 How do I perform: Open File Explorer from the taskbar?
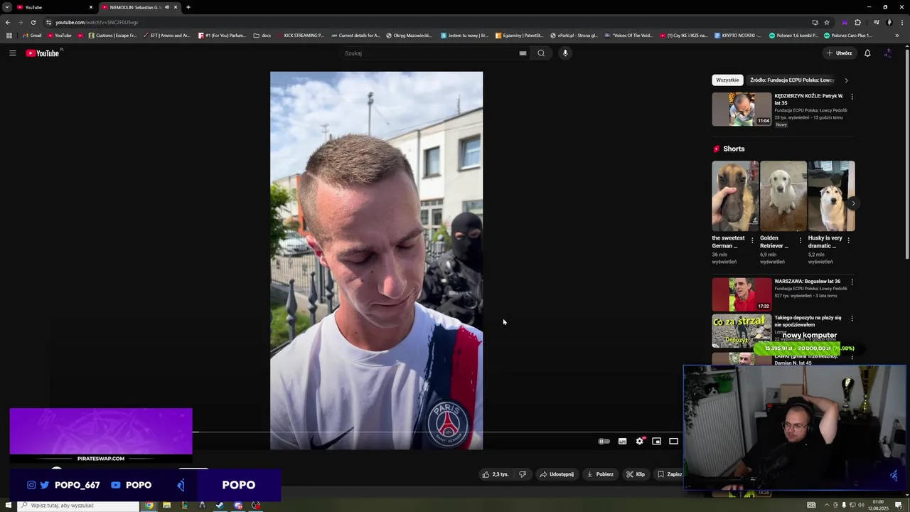pyautogui.click(x=166, y=506)
